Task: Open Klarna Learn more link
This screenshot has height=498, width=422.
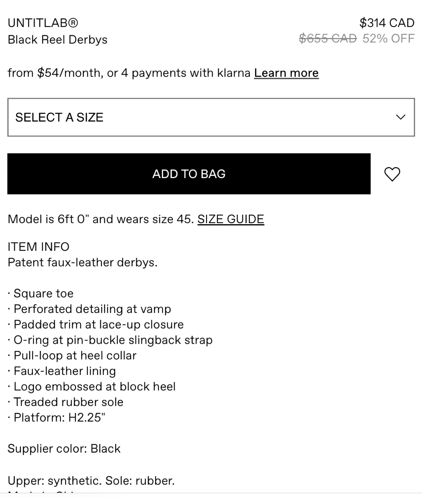Action: coord(286,73)
